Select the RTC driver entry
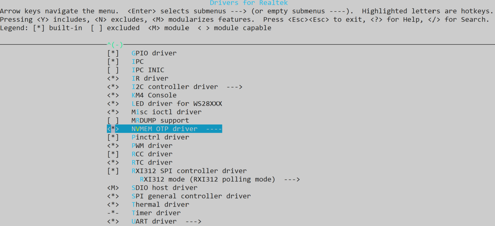The height and width of the screenshot is (226, 495). (x=152, y=162)
